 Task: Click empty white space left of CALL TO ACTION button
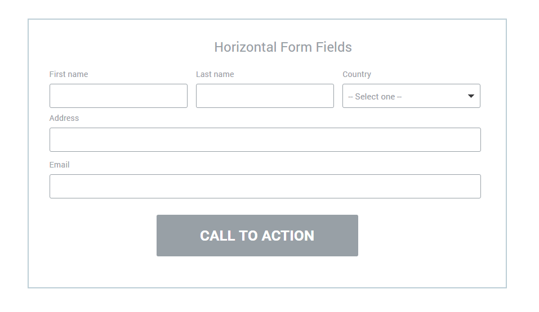click(x=103, y=236)
